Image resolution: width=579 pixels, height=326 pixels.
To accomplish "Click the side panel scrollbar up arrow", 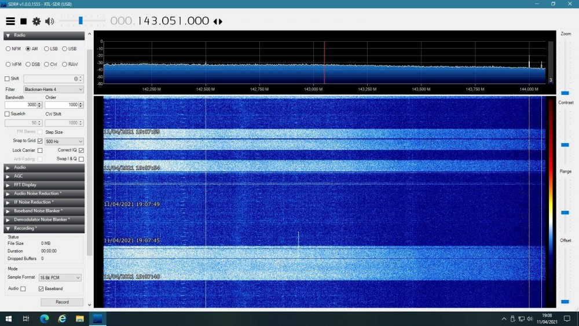I will coord(89,34).
